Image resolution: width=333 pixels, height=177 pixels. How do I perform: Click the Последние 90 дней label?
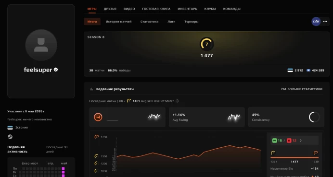click(x=57, y=149)
